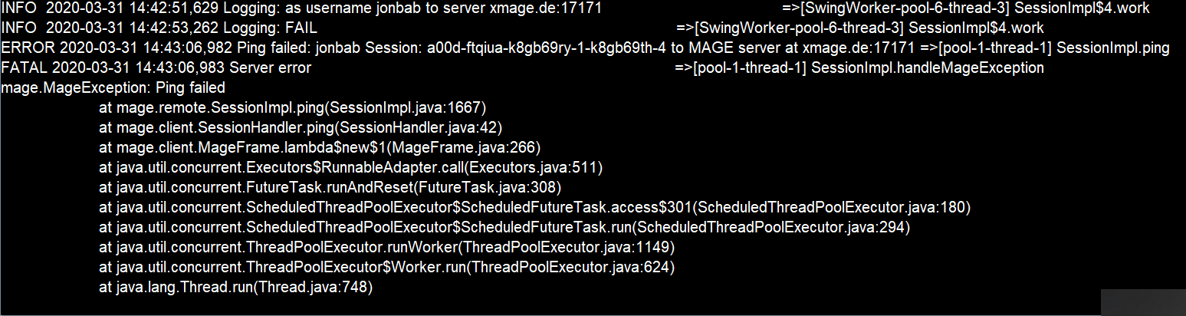Click the FATAL 'Server error' text
The height and width of the screenshot is (316, 1186).
270,68
